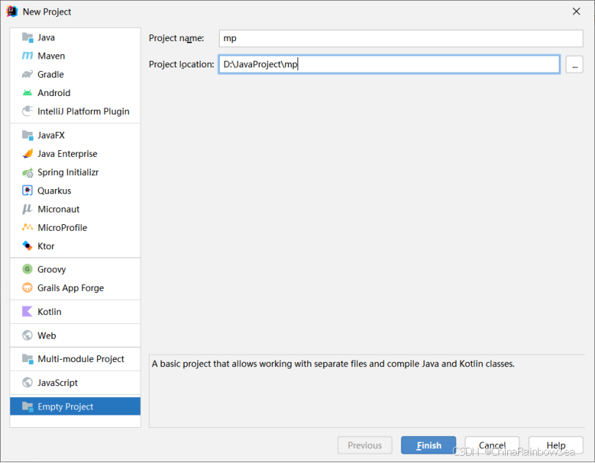Image resolution: width=595 pixels, height=463 pixels.
Task: Choose the Ktor icon
Action: [x=27, y=246]
